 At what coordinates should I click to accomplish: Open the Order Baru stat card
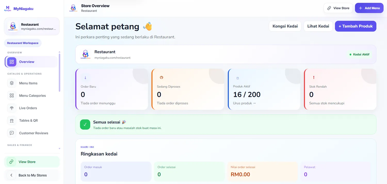click(x=112, y=89)
